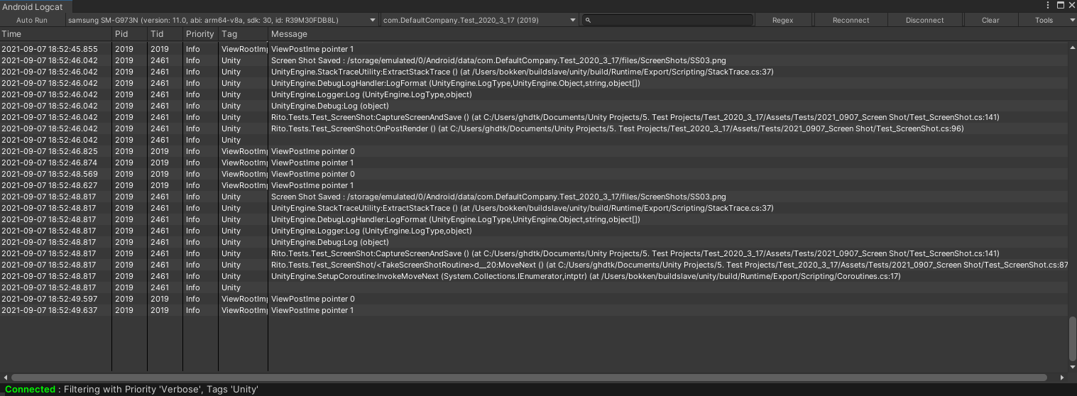
Task: Open the samsung SM-G973N device dropdown
Action: pos(222,21)
